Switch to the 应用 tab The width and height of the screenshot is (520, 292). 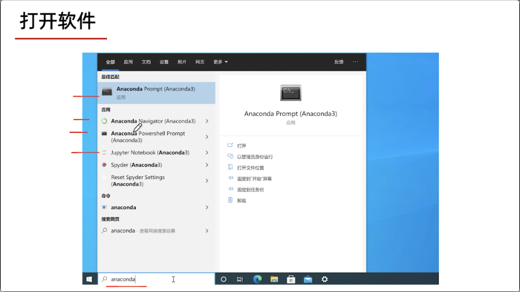tap(129, 62)
